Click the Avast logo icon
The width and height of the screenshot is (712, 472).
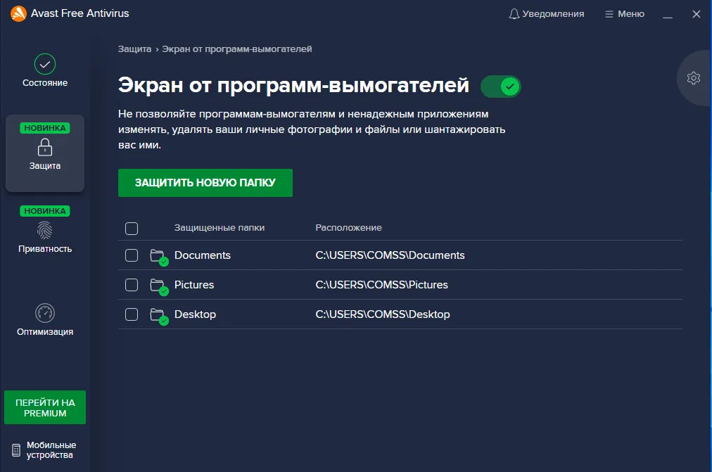pos(18,13)
